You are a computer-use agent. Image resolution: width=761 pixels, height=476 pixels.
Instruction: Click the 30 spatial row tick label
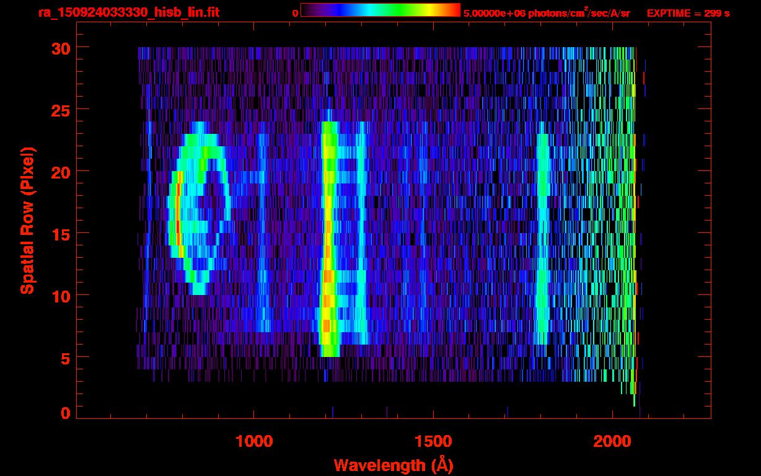(x=59, y=48)
